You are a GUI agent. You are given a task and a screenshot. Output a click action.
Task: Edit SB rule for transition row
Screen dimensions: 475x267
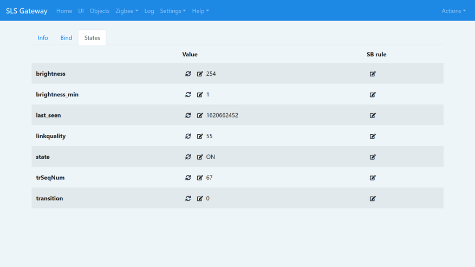tap(373, 198)
